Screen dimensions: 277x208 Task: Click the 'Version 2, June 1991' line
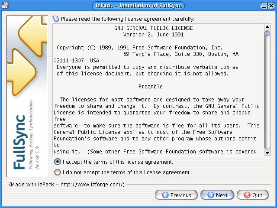pyautogui.click(x=153, y=35)
